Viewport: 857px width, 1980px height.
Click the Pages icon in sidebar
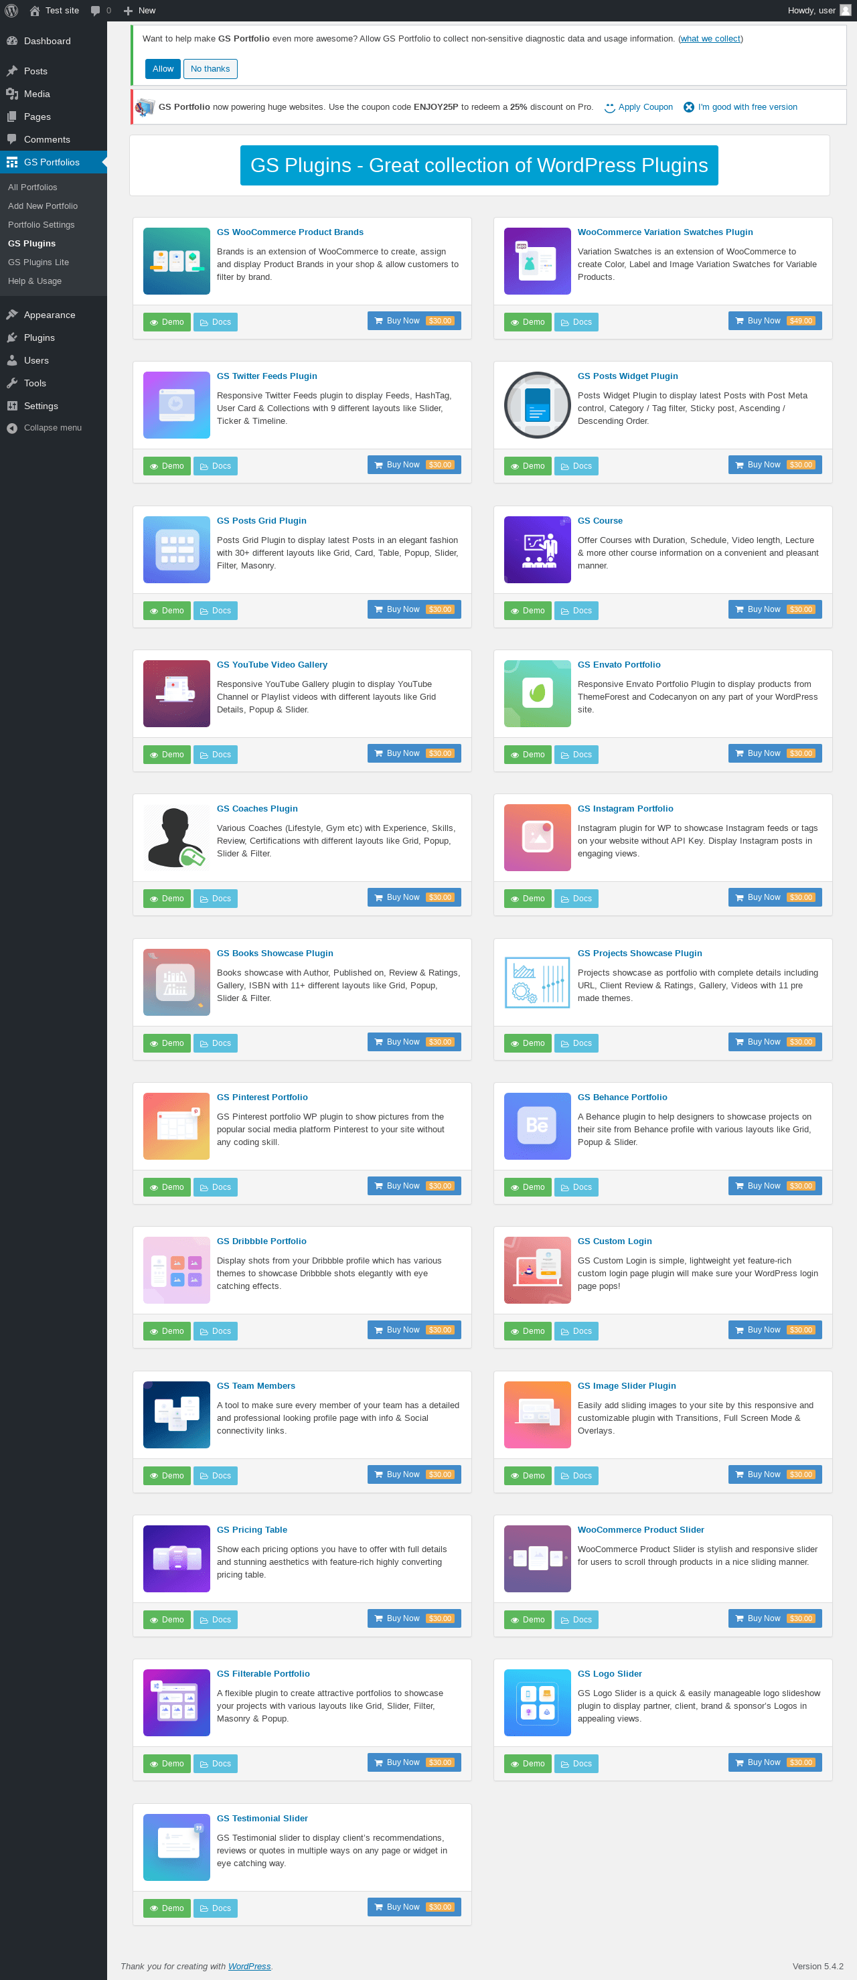point(12,117)
